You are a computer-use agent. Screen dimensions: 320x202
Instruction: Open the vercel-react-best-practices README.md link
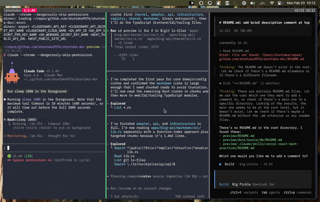click(x=259, y=146)
